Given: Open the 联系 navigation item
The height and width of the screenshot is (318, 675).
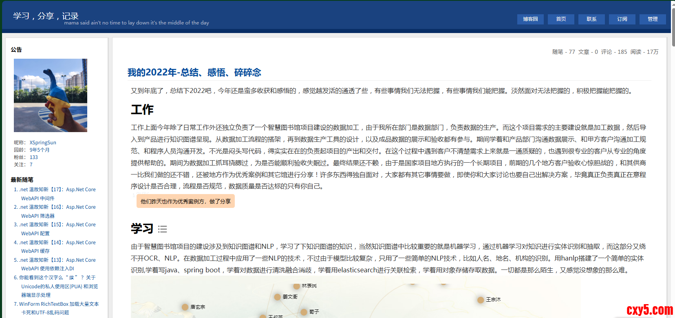Looking at the screenshot, I should (591, 19).
